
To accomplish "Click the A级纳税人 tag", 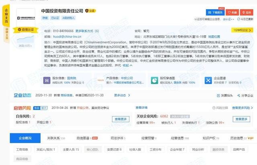I will 68,18.
